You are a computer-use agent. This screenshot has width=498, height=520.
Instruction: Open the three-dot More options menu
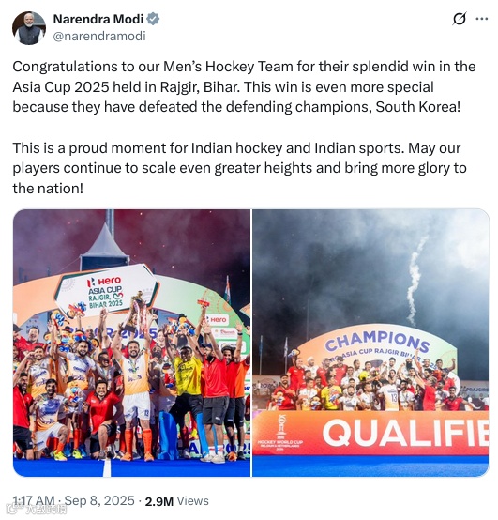(481, 19)
